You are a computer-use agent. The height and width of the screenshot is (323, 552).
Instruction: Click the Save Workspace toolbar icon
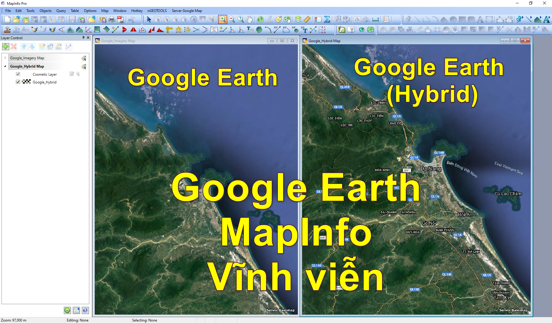[x=81, y=19]
